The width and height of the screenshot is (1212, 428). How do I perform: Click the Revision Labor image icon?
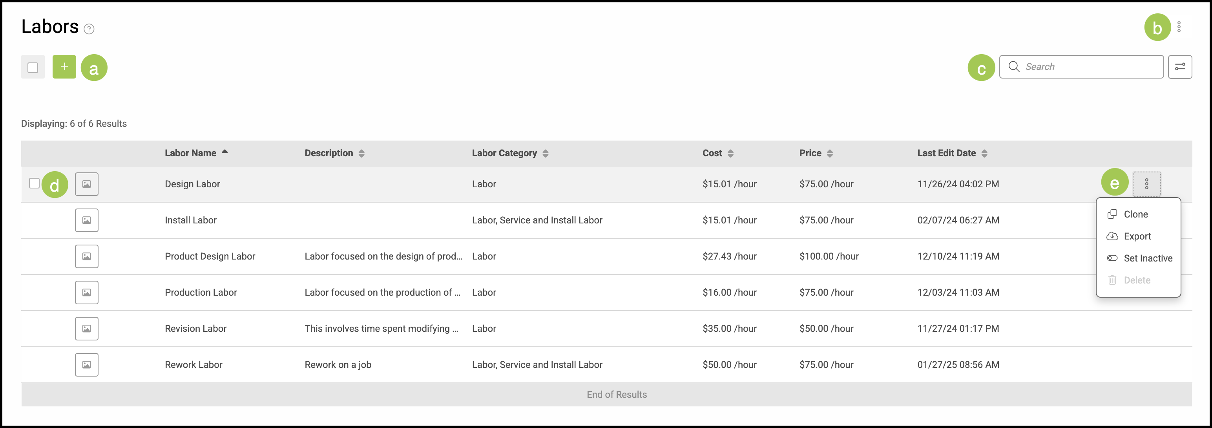click(87, 329)
